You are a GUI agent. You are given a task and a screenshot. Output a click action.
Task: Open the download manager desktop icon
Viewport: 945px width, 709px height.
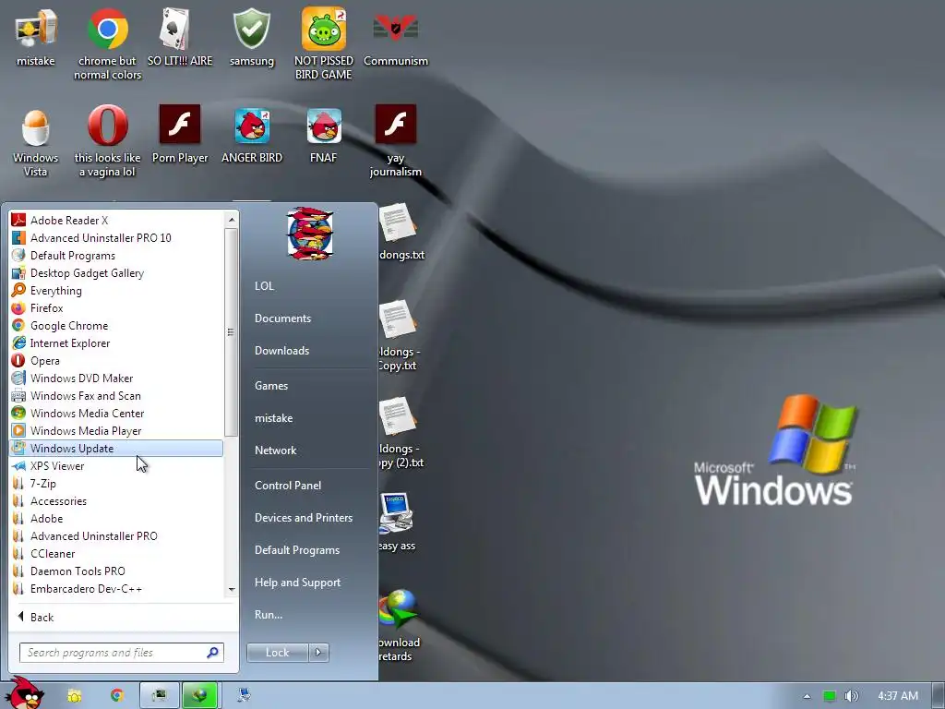[399, 626]
